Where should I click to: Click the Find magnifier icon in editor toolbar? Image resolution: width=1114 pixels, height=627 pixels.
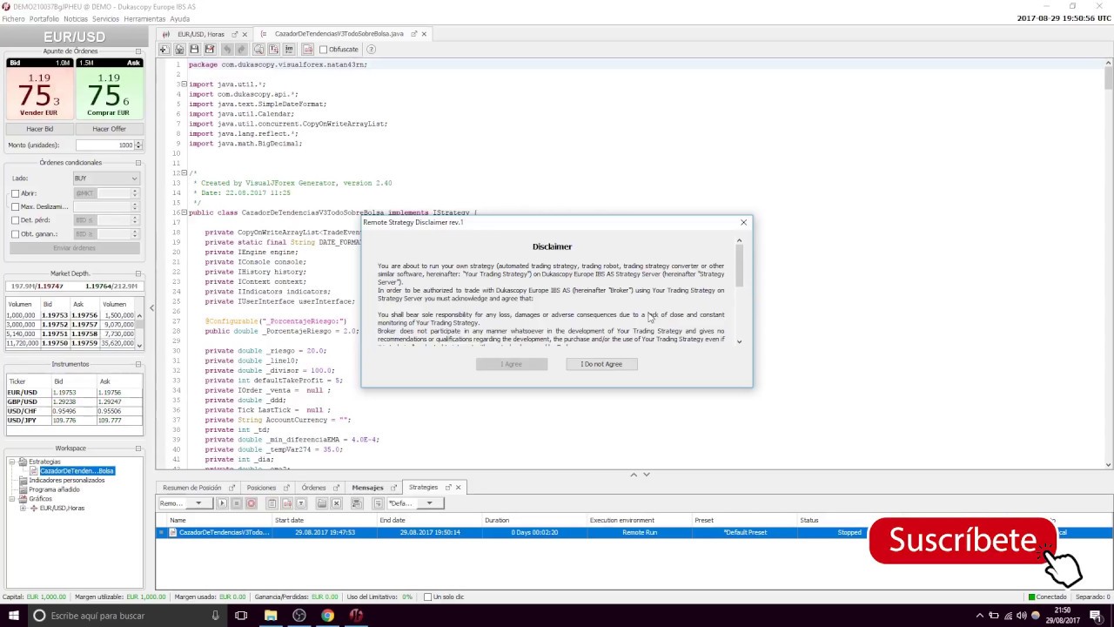click(258, 50)
